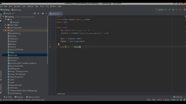Click the Structure icon on left strip
The width and height of the screenshot is (186, 104).
(1, 80)
